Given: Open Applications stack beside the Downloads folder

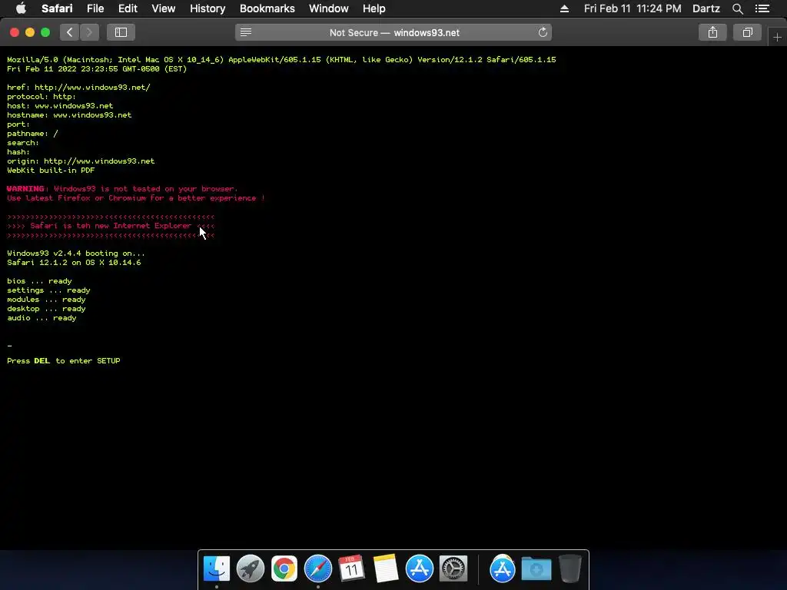Looking at the screenshot, I should pos(503,568).
